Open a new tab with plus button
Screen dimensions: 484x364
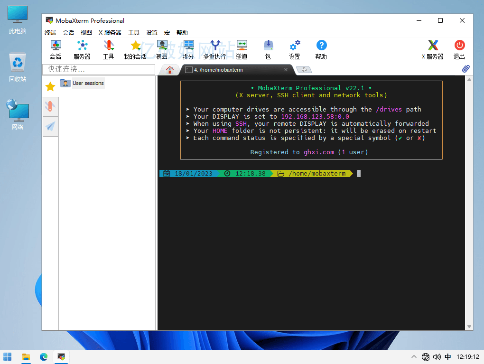304,70
